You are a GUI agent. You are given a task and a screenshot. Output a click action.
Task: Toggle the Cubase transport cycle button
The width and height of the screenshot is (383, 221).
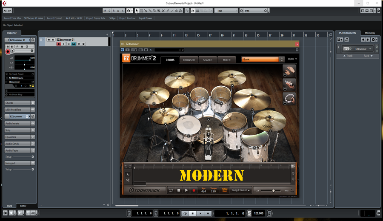[x=185, y=213]
